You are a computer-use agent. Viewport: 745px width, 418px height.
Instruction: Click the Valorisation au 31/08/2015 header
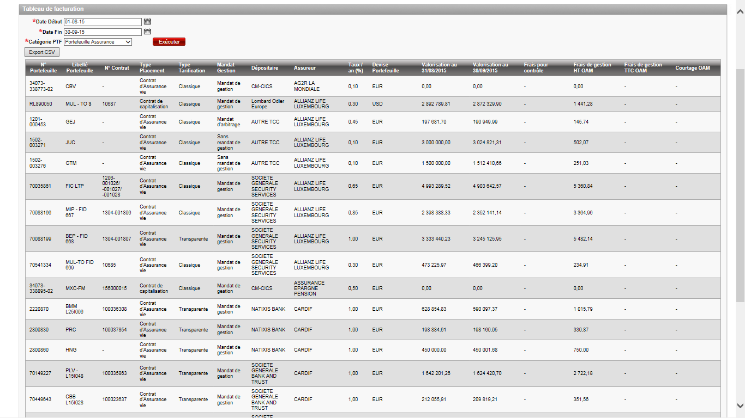pos(439,67)
